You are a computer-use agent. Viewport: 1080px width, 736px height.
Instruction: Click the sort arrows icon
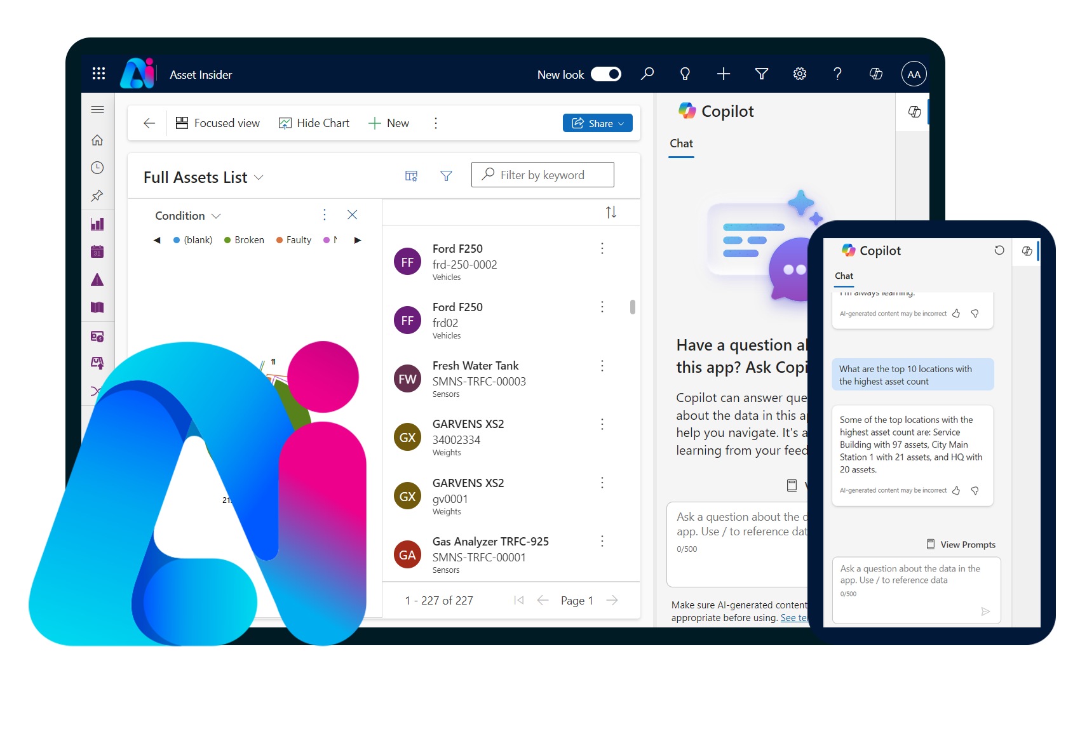point(611,212)
